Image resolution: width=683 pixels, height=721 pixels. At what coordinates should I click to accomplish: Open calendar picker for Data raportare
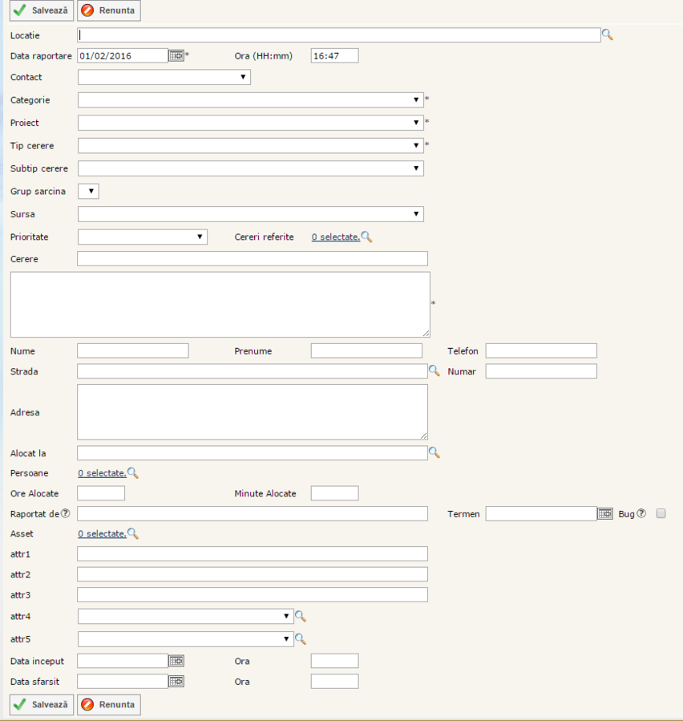pos(176,55)
